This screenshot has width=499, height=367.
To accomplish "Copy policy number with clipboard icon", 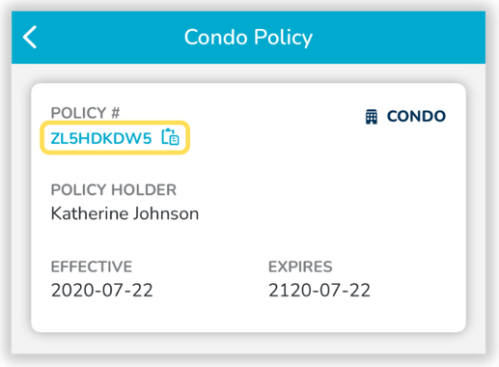I will (170, 137).
